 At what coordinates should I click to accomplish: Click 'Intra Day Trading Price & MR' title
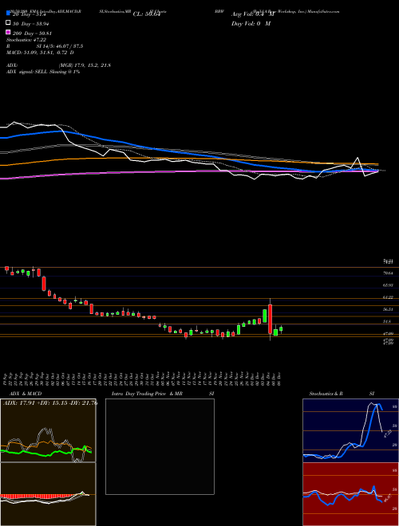[x=147, y=393]
